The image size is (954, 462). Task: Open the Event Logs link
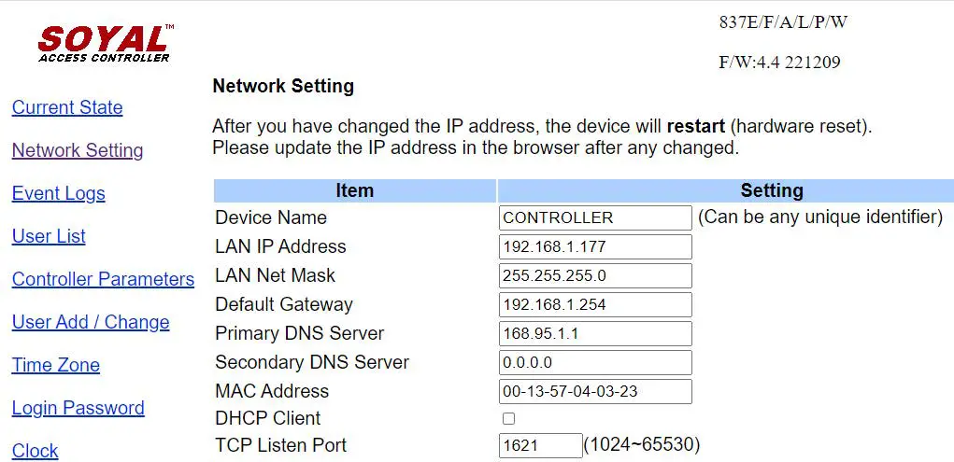[x=58, y=193]
